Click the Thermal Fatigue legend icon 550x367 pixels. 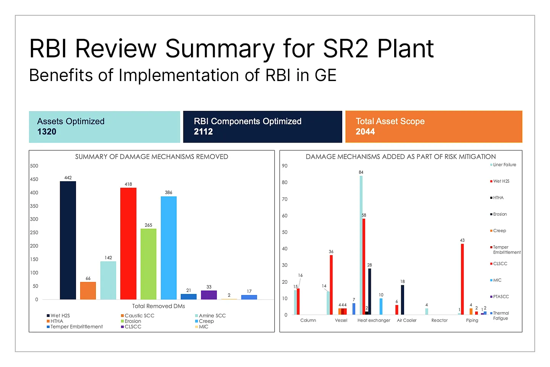pos(492,313)
